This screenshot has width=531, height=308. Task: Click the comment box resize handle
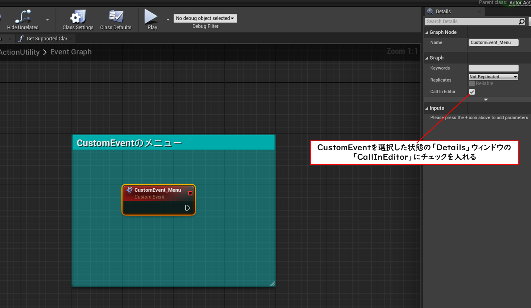coord(272,284)
